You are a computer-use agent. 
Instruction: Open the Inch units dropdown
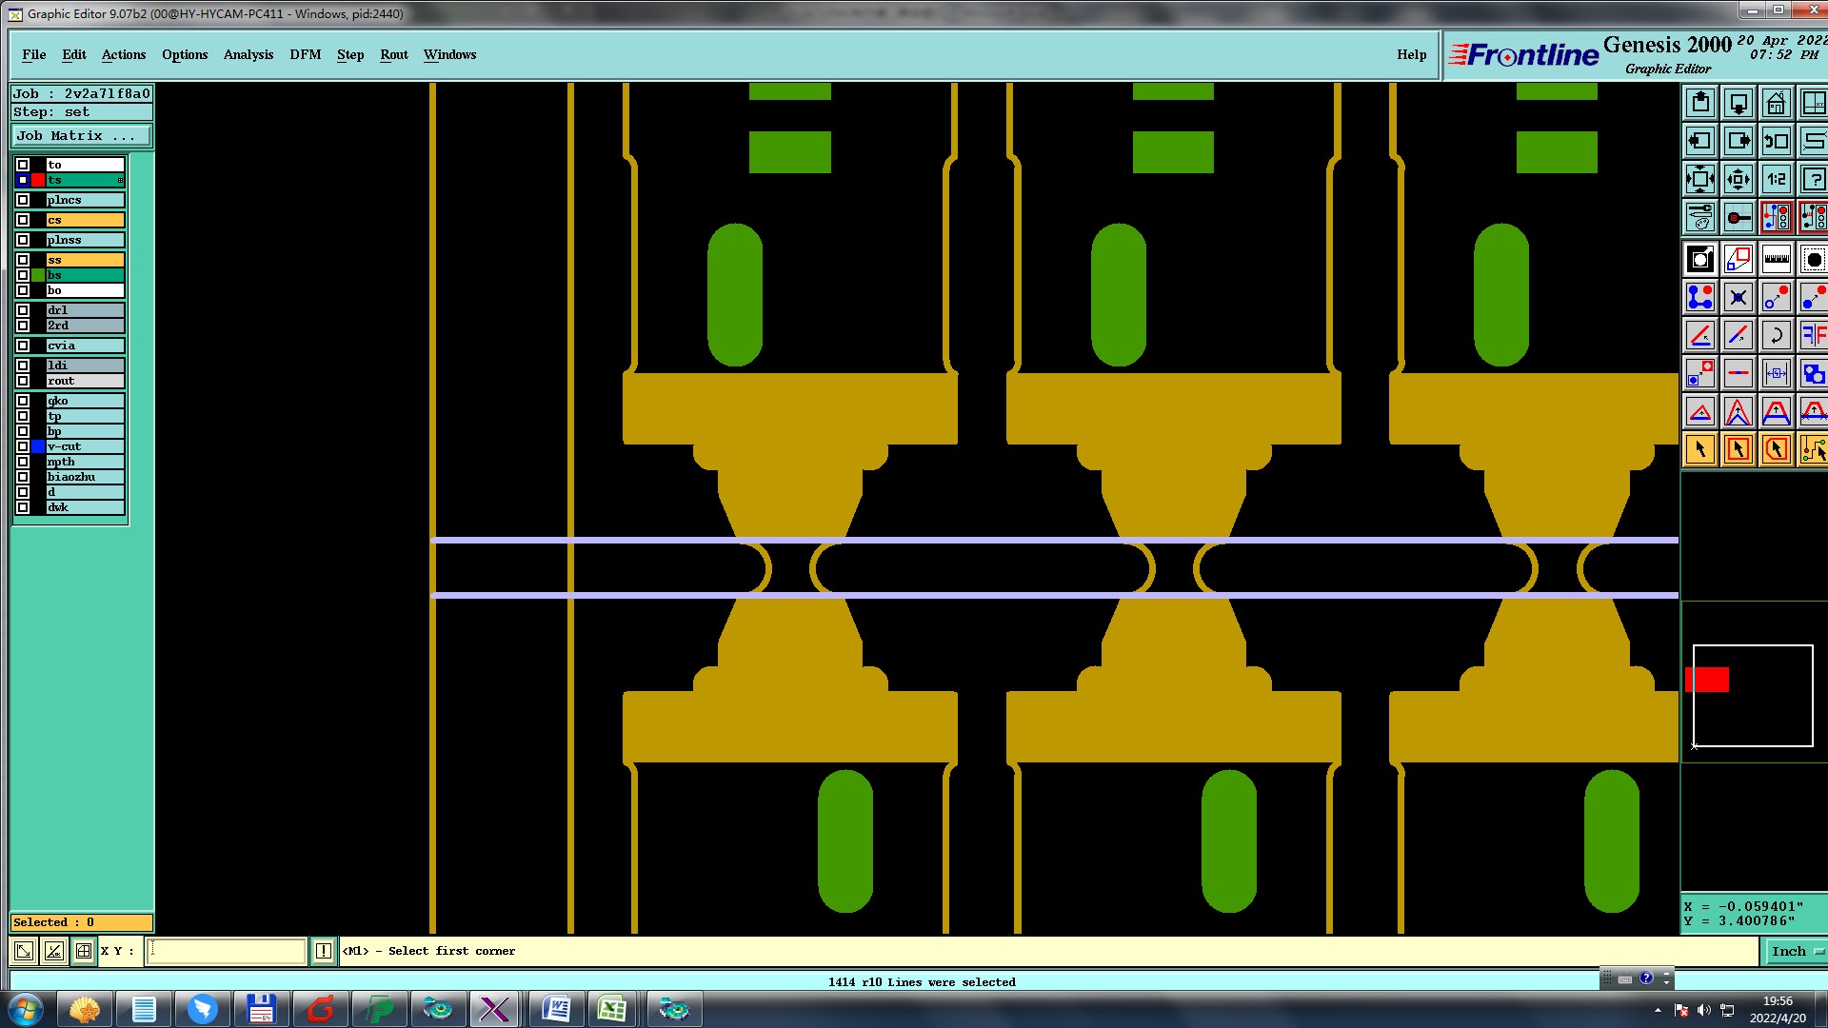click(x=1796, y=951)
